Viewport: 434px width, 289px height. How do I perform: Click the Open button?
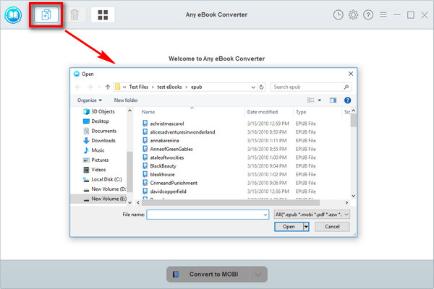289,226
